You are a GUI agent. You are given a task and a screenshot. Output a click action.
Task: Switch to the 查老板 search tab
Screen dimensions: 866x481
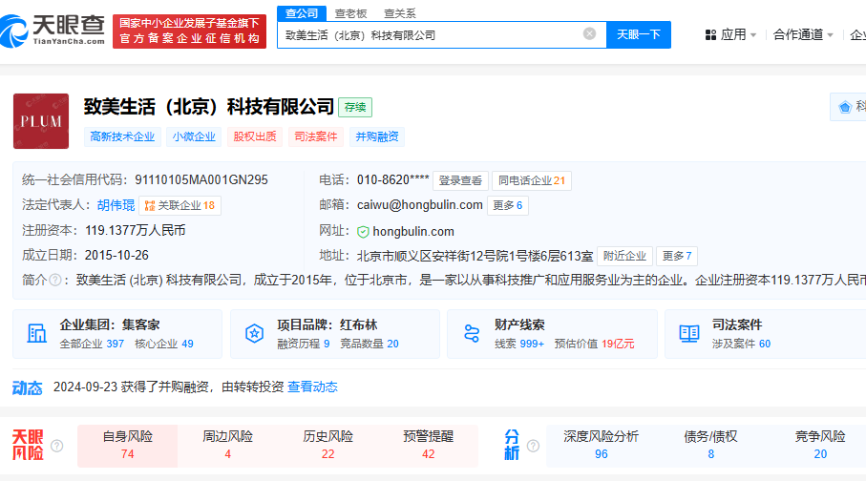coord(350,13)
